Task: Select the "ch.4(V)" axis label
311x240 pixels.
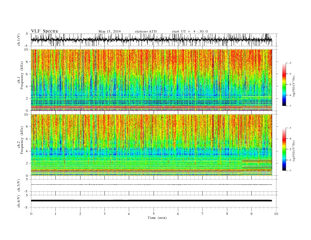Action: tap(19, 201)
